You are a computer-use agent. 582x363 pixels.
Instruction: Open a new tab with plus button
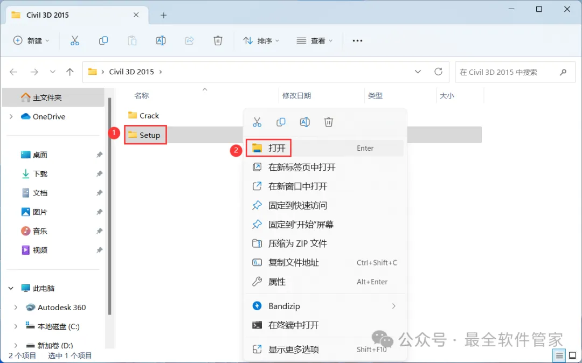163,15
